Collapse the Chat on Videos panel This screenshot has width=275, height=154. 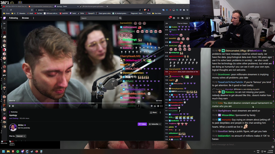[167, 24]
